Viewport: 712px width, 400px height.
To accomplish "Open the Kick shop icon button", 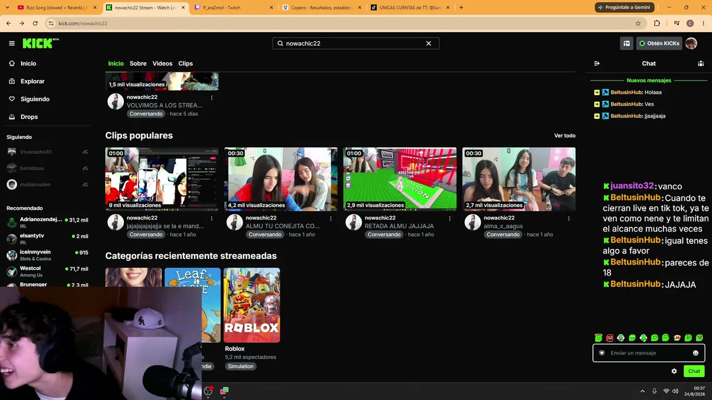I will (x=626, y=43).
